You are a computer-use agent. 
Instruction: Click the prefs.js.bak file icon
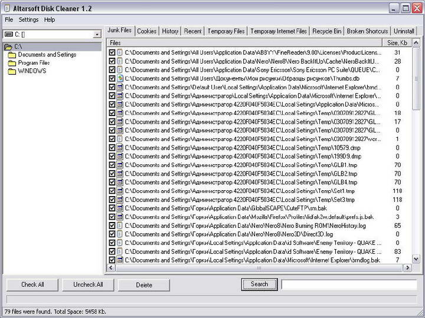(x=120, y=217)
